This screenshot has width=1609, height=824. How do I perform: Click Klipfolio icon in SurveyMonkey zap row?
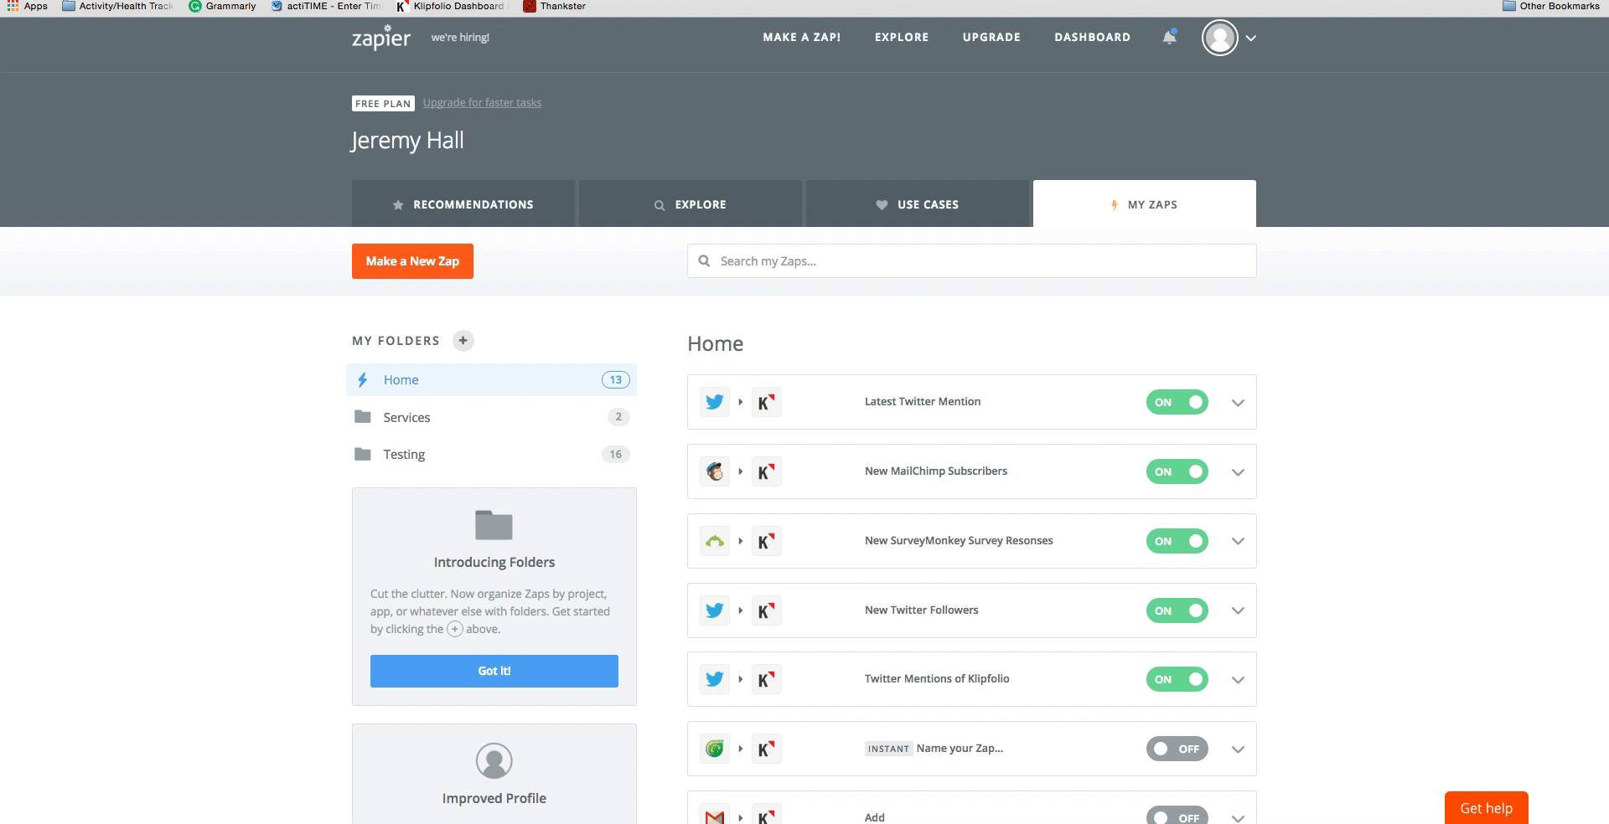click(x=766, y=541)
